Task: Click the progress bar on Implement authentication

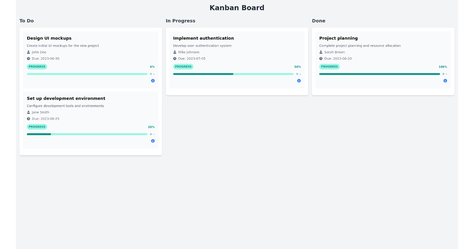Action: tap(233, 74)
